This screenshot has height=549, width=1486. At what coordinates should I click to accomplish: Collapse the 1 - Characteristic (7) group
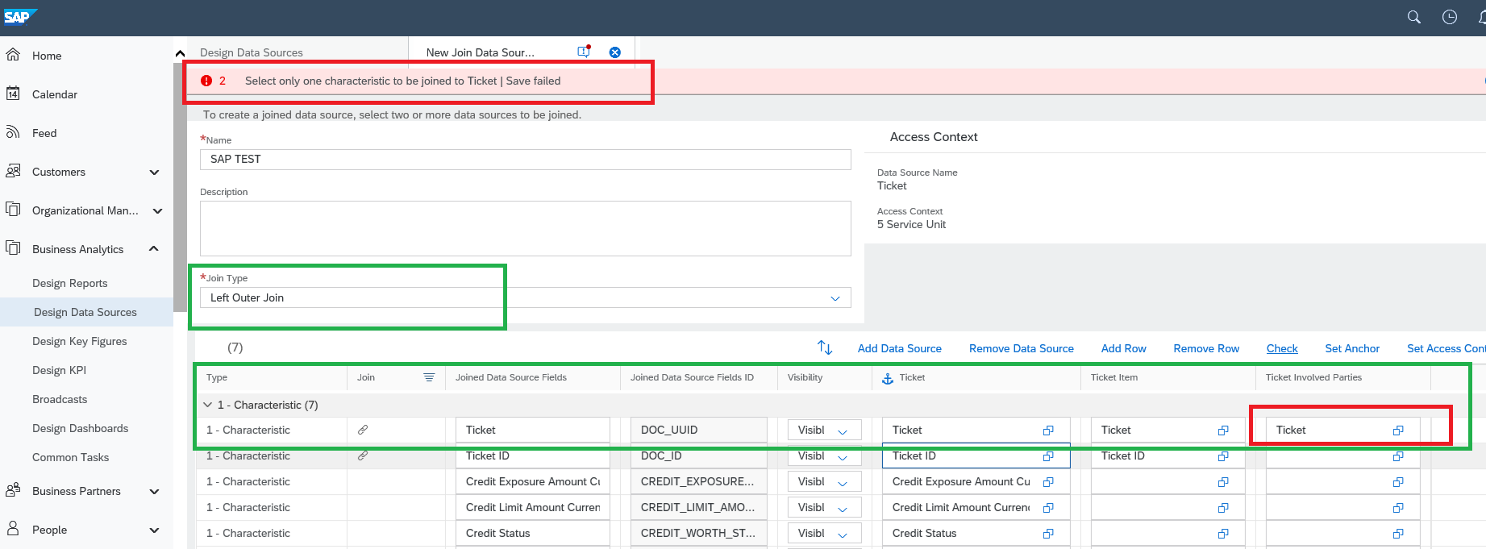[x=208, y=405]
